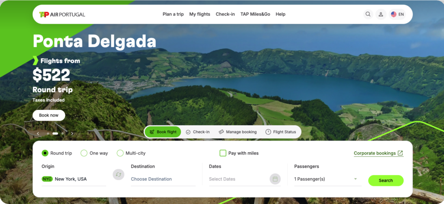444x204 pixels.
Task: Click the green Search button
Action: (385, 181)
